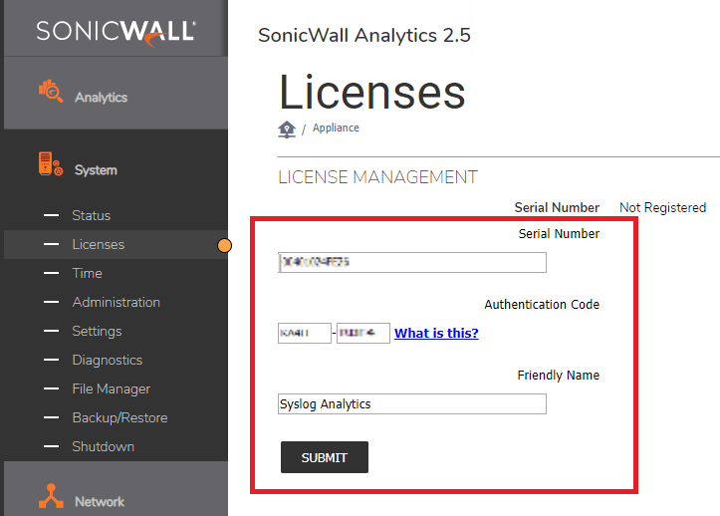Expand the Network menu section

[x=100, y=501]
